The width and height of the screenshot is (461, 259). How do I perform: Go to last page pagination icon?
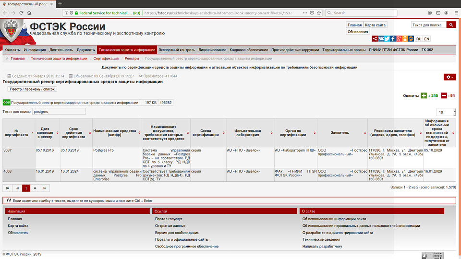[x=45, y=188]
